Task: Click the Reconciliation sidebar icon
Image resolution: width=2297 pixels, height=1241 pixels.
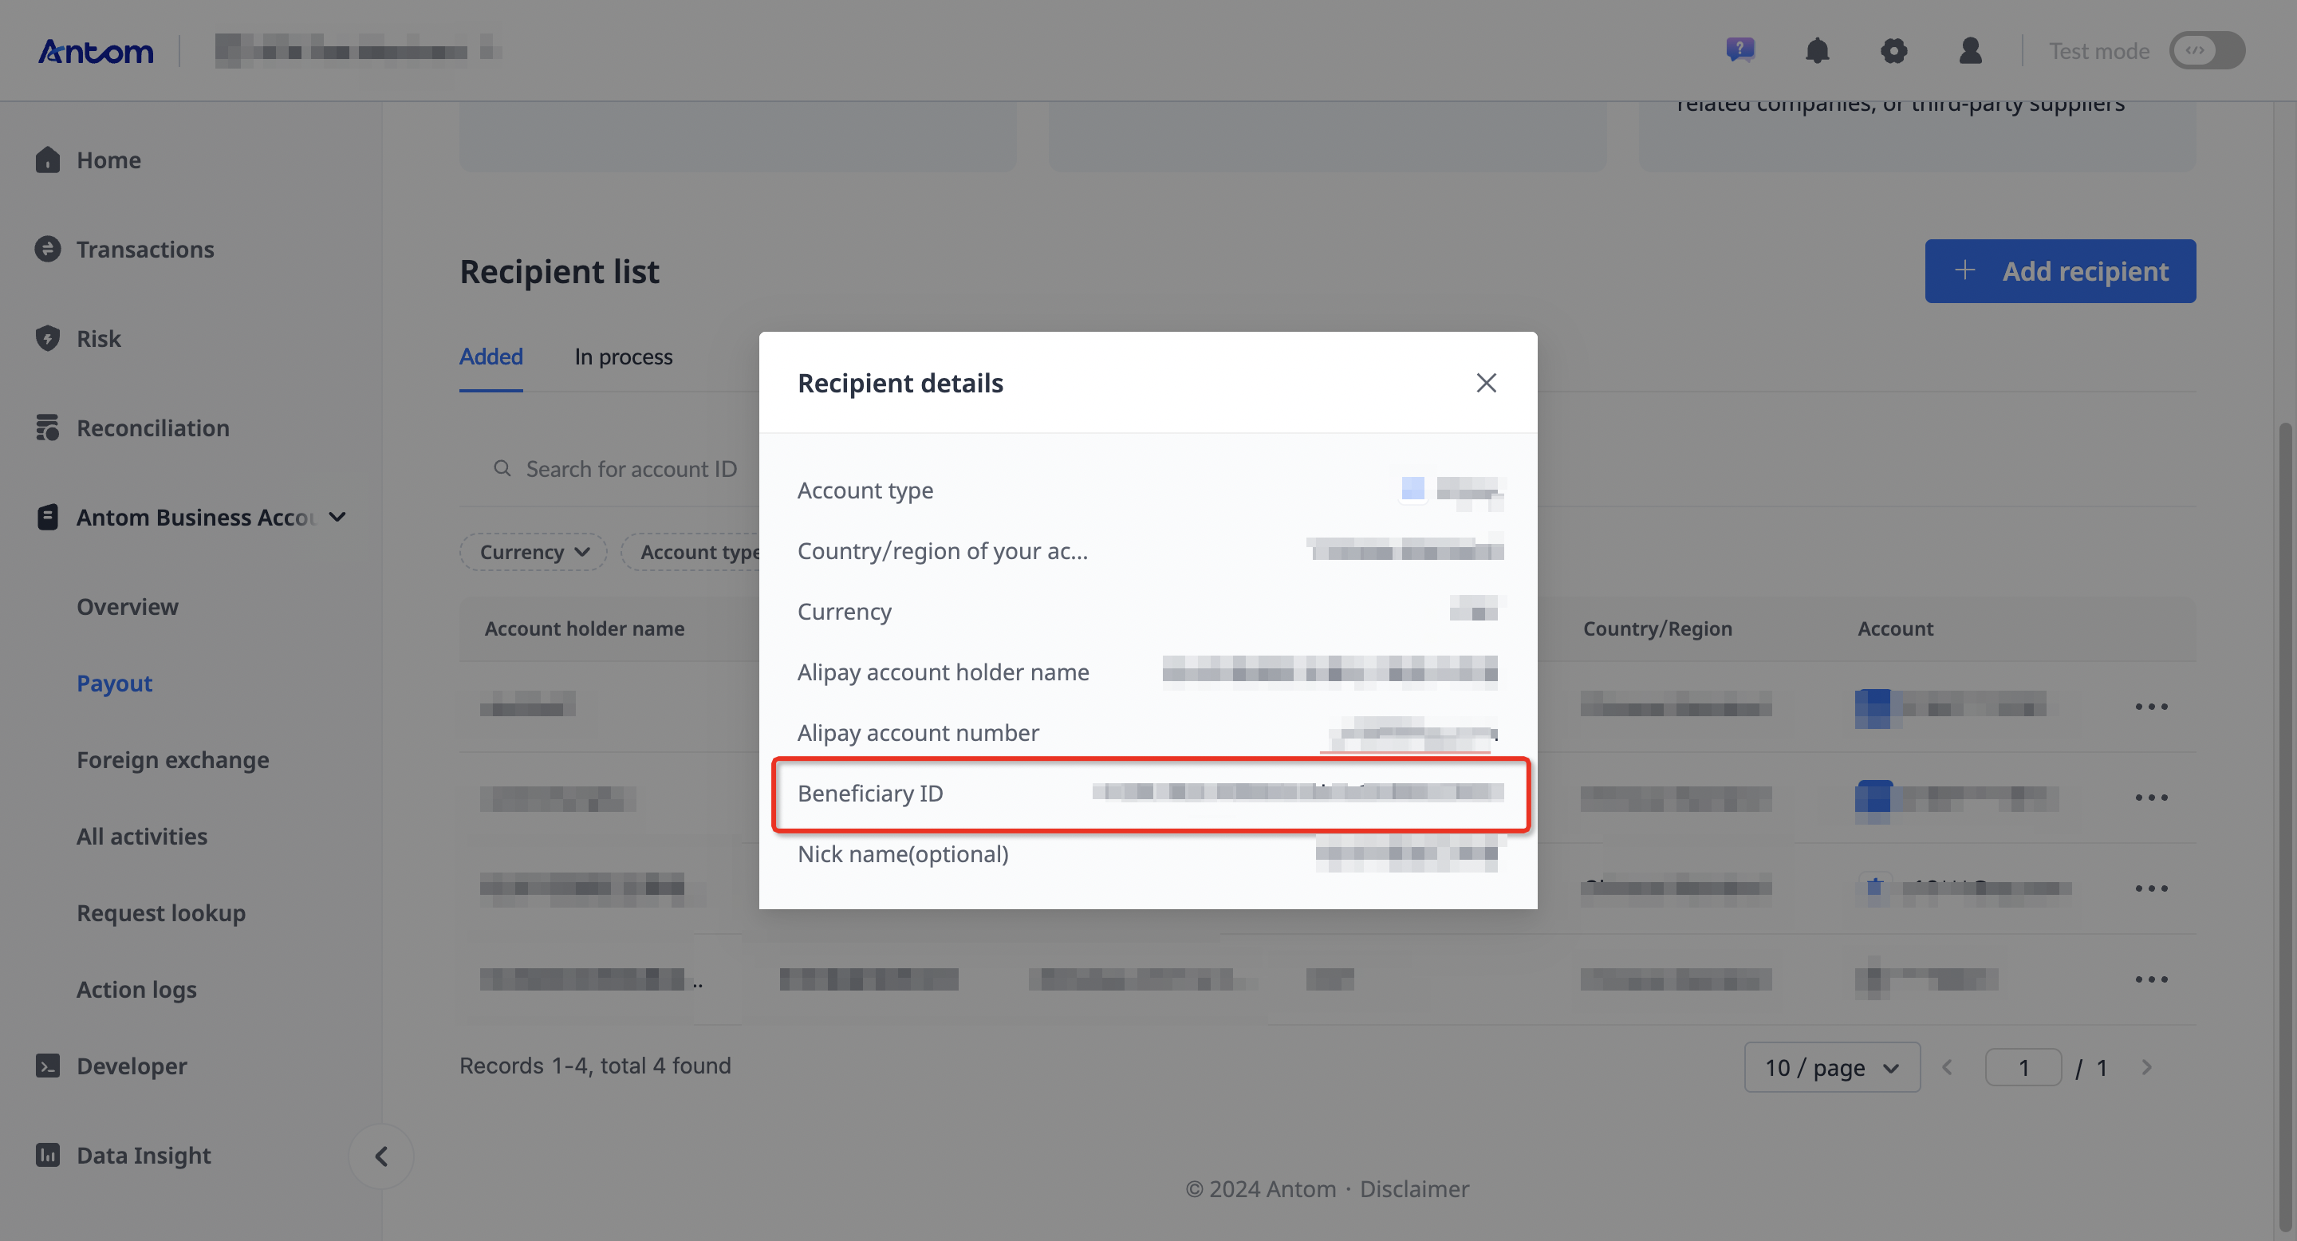Action: click(48, 428)
